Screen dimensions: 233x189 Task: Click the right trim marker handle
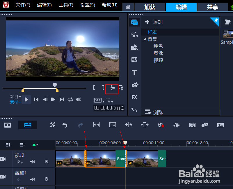click(x=57, y=90)
